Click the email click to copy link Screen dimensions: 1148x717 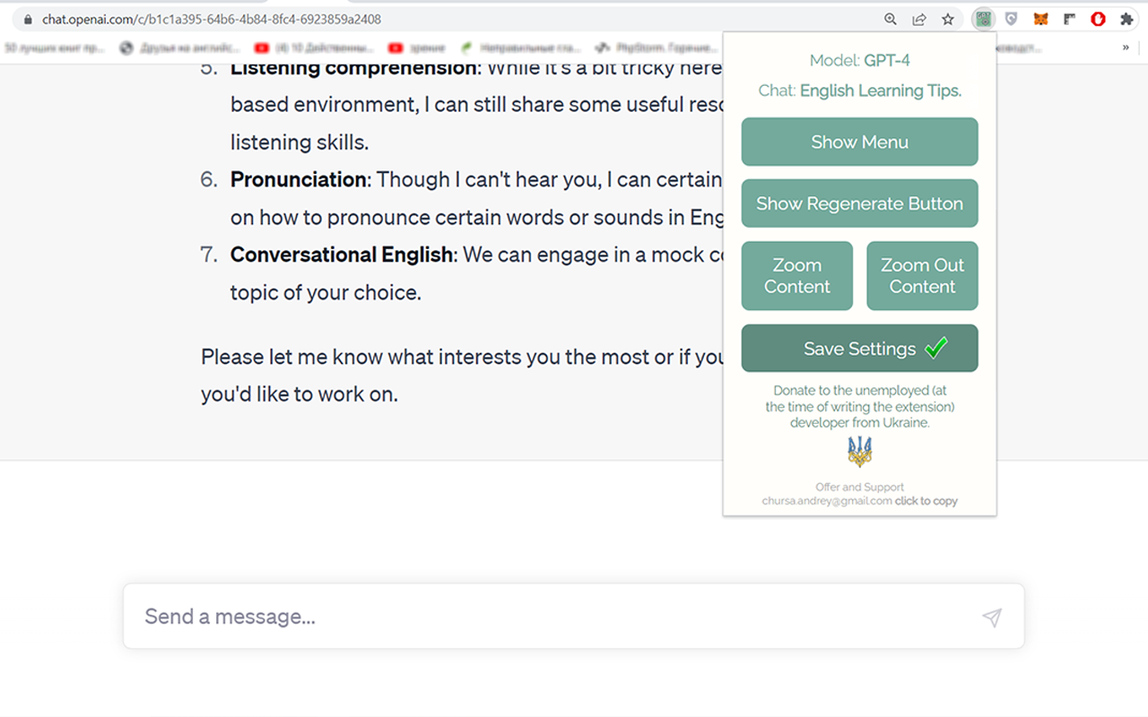[x=860, y=501]
